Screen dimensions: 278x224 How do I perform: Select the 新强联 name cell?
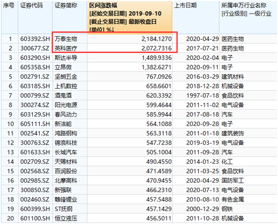click(x=63, y=190)
